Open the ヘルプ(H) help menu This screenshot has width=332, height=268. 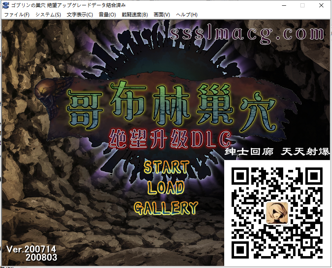[186, 15]
